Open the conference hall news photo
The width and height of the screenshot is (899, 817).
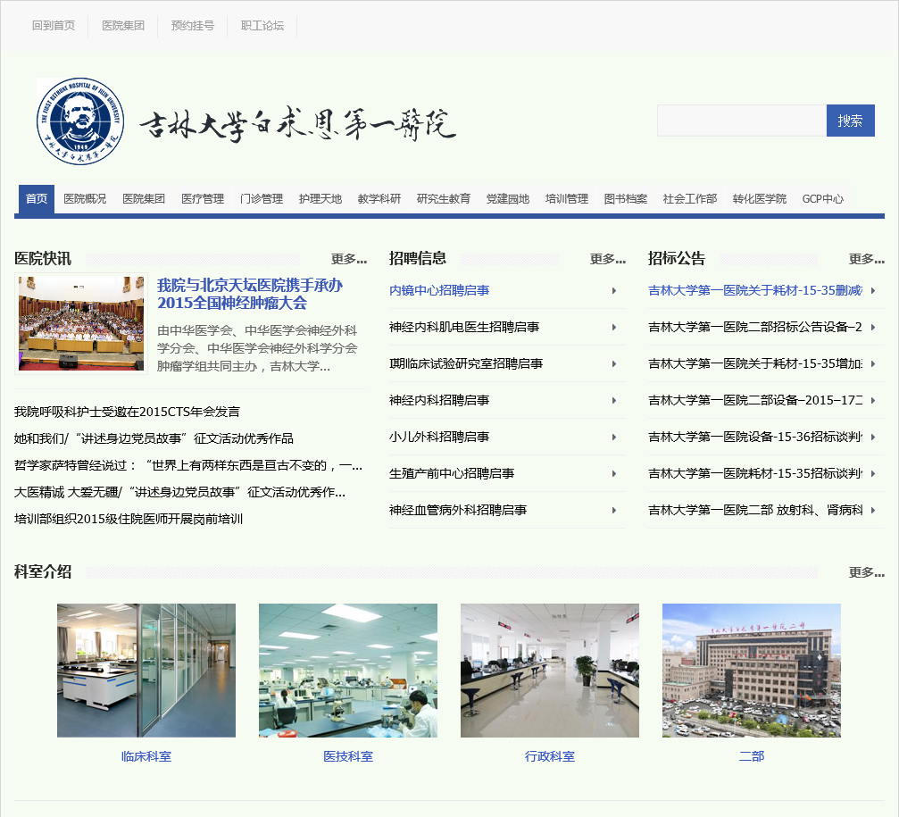81,323
